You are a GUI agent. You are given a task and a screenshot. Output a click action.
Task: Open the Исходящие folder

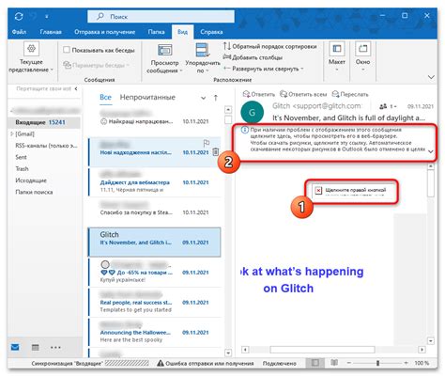(31, 180)
